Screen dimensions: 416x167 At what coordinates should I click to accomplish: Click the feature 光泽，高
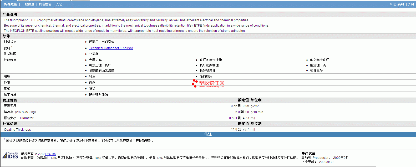95,60
